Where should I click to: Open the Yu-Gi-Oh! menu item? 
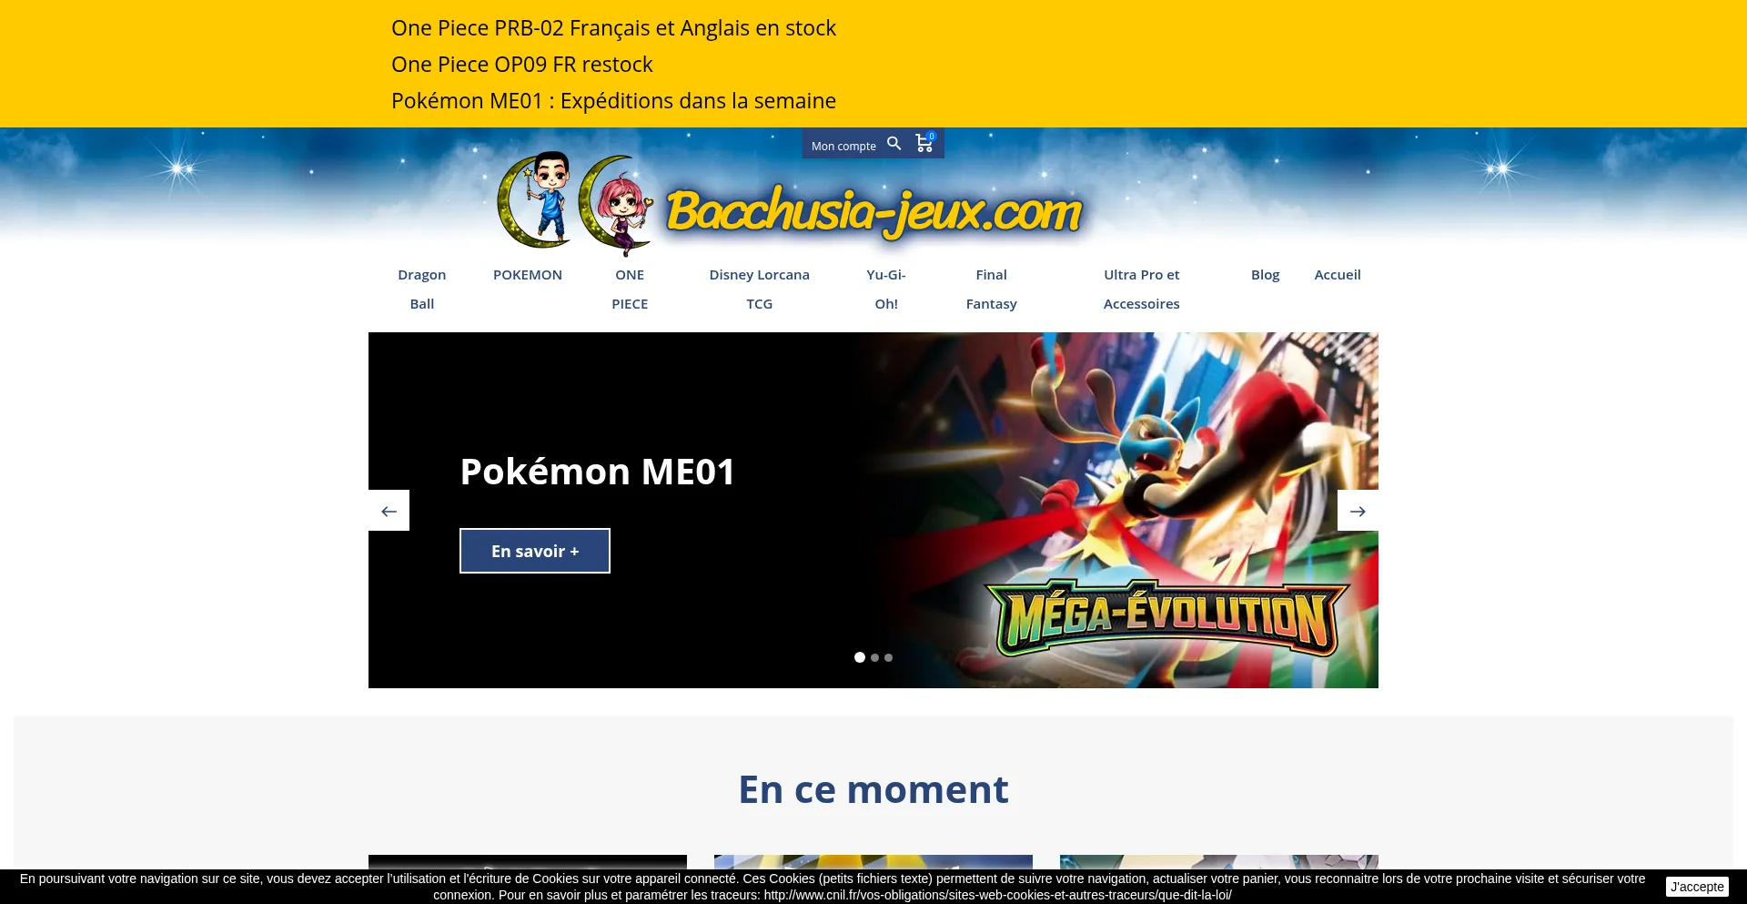(x=886, y=289)
